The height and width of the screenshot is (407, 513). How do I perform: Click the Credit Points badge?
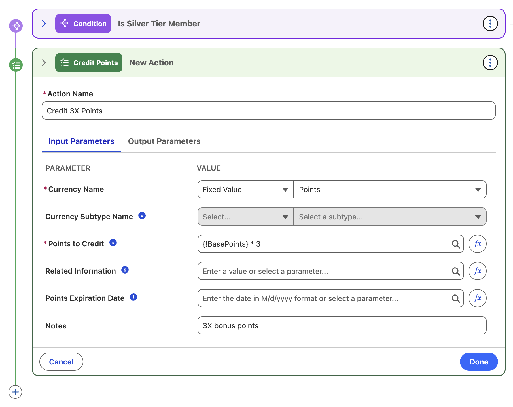tap(89, 63)
